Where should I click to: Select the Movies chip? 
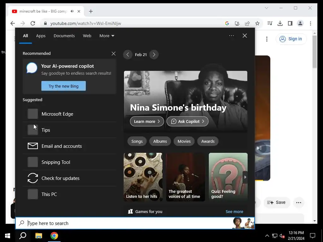coord(184,141)
